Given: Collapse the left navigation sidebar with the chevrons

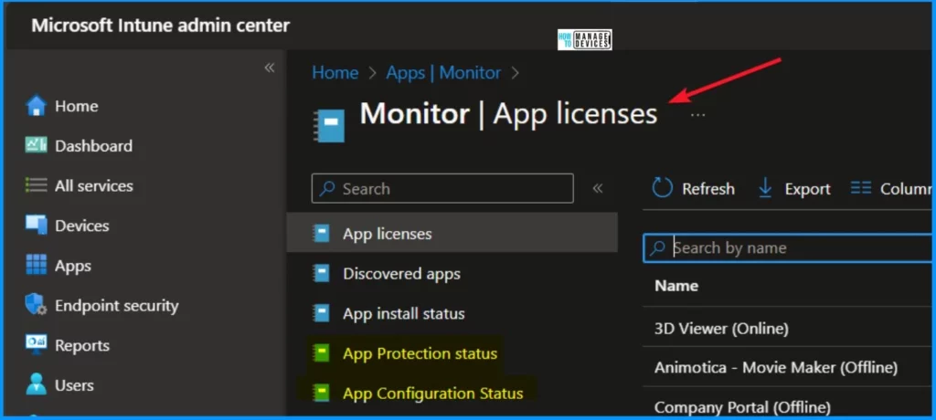Looking at the screenshot, I should click(x=270, y=68).
